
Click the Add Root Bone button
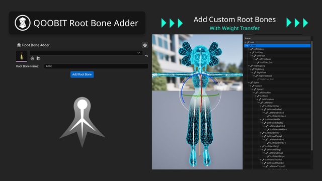(x=82, y=74)
